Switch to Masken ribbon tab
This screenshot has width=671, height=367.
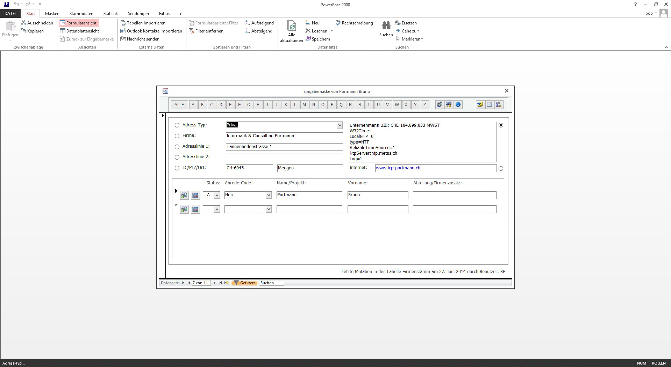[52, 14]
